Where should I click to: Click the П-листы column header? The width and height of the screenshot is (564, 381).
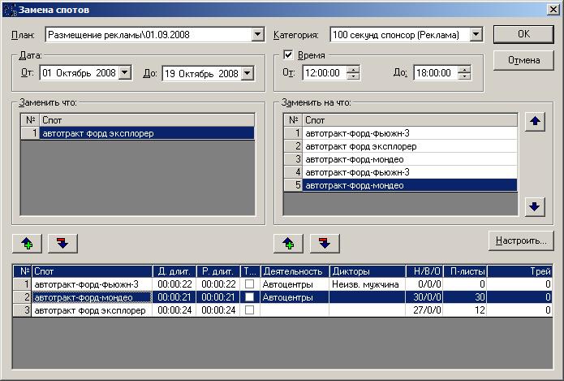pyautogui.click(x=465, y=271)
